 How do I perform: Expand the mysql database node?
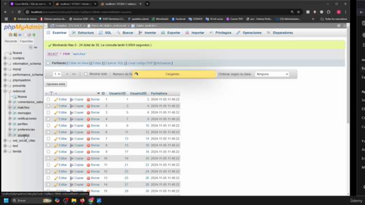pyautogui.click(x=5, y=69)
